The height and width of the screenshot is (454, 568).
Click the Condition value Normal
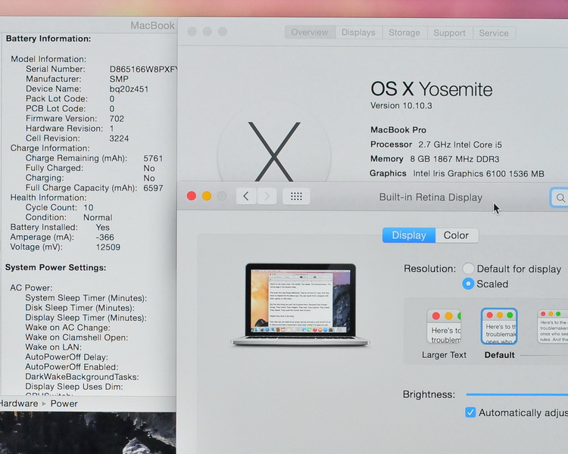point(98,217)
